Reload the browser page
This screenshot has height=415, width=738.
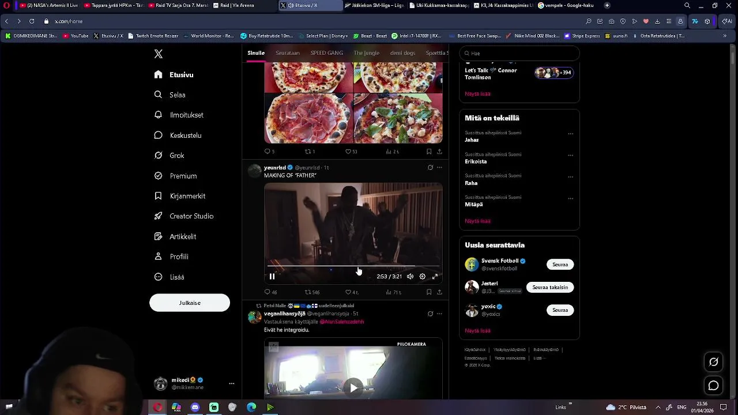tap(32, 21)
